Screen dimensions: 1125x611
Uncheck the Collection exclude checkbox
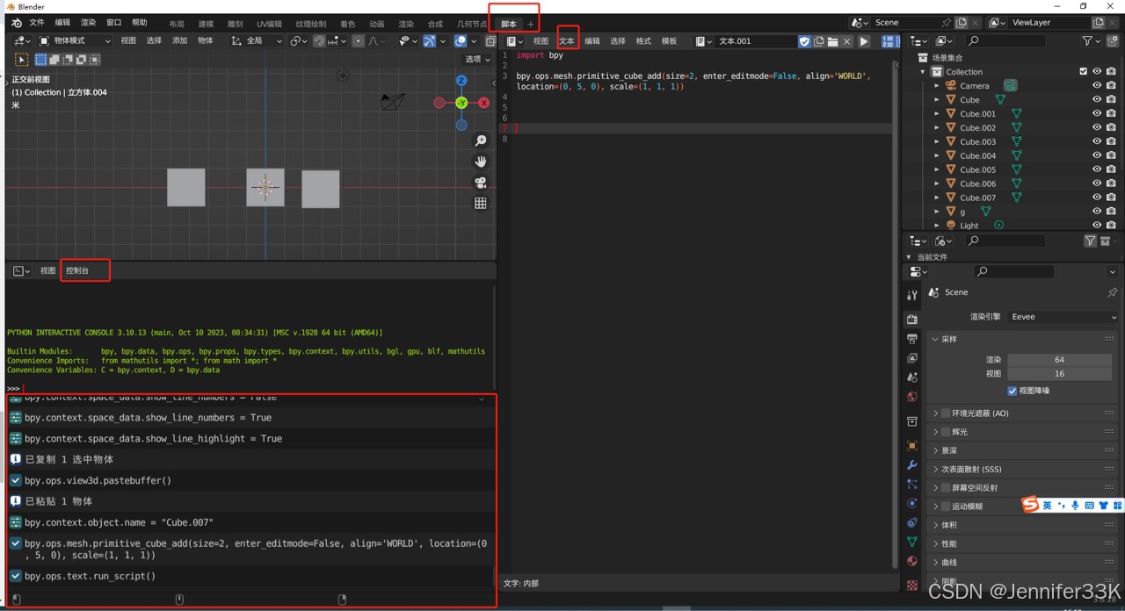tap(1084, 72)
